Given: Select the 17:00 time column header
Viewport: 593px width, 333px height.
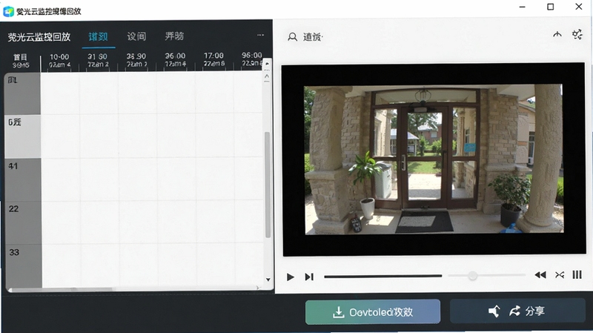Looking at the screenshot, I should [213, 60].
